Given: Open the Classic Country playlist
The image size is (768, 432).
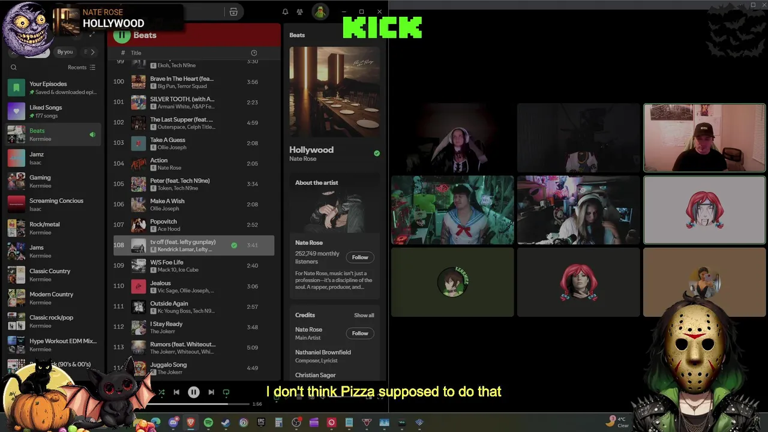Looking at the screenshot, I should 54,275.
